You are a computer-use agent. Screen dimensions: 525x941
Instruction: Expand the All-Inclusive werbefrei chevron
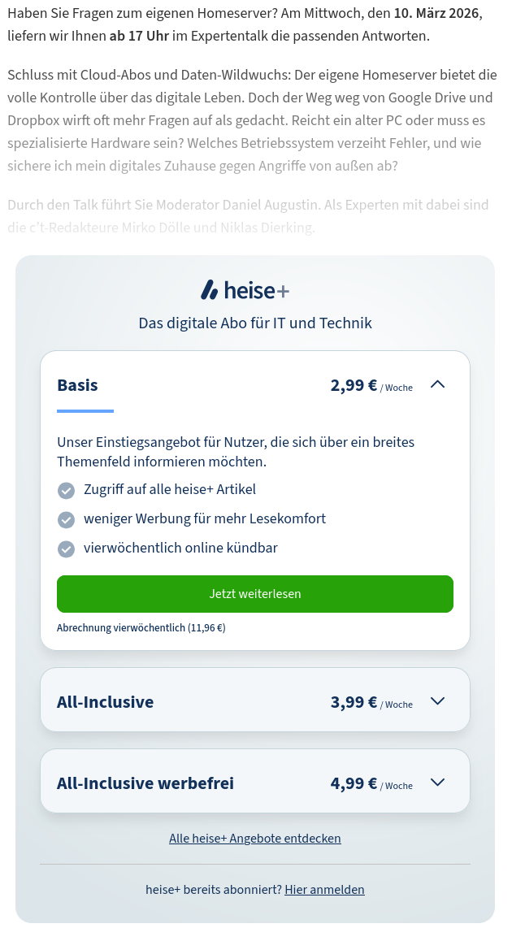point(437,783)
